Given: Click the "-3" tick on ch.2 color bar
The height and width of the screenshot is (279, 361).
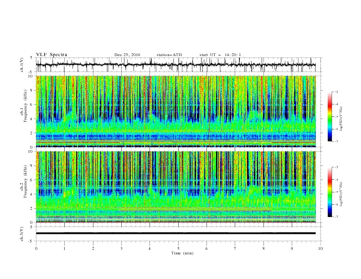Looking at the screenshot, I should [x=336, y=167].
